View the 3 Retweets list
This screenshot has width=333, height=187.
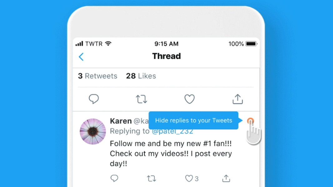click(x=97, y=76)
